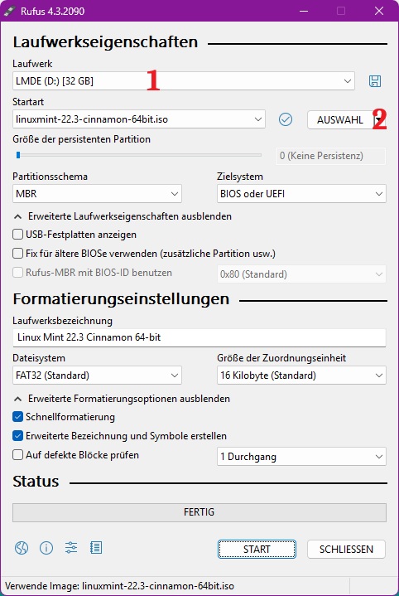Click the checksum checkmark circle icon

point(286,119)
